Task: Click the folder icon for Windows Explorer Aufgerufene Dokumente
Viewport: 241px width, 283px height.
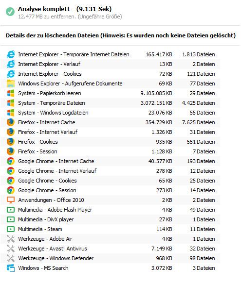Action: point(11,83)
